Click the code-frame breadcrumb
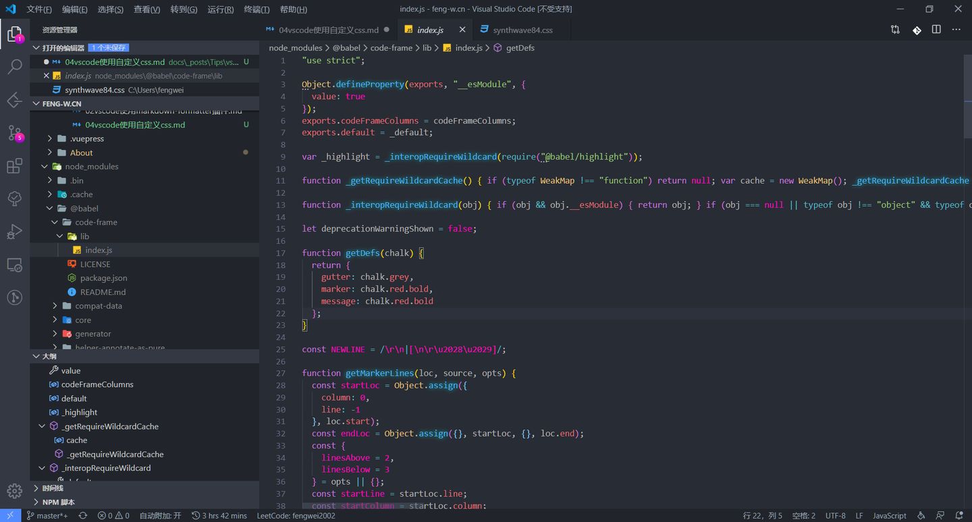 coord(391,48)
